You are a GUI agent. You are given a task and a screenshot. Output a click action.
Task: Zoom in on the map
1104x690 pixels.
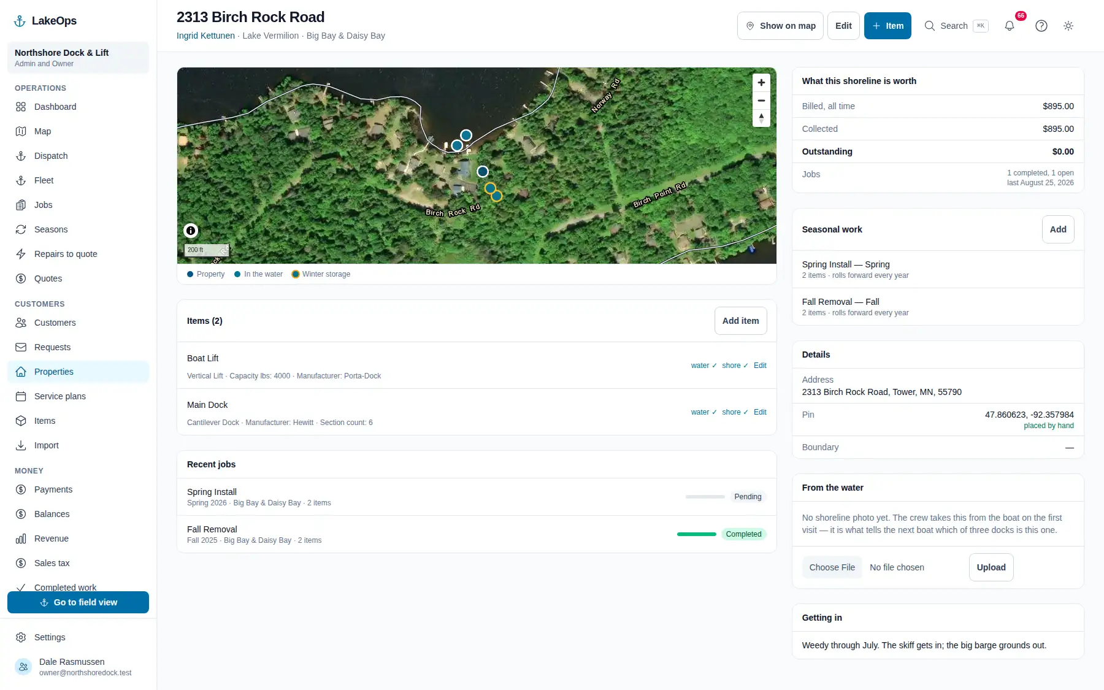coord(761,83)
